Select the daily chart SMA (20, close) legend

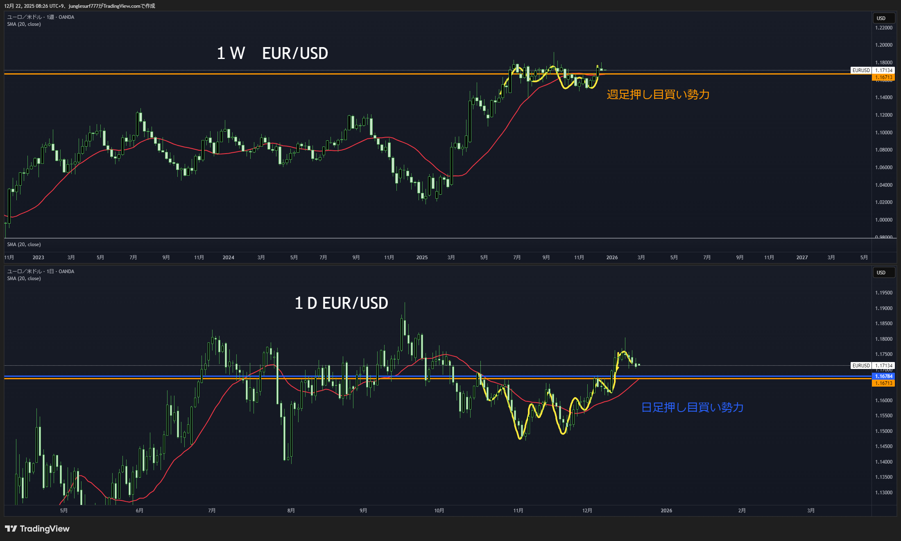[24, 278]
